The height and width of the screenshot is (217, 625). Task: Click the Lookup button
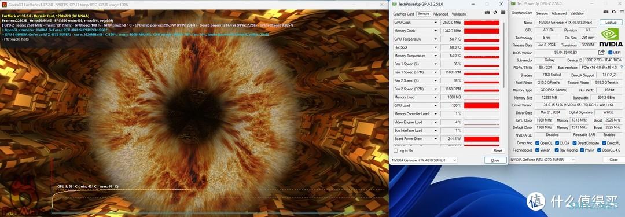(x=611, y=23)
